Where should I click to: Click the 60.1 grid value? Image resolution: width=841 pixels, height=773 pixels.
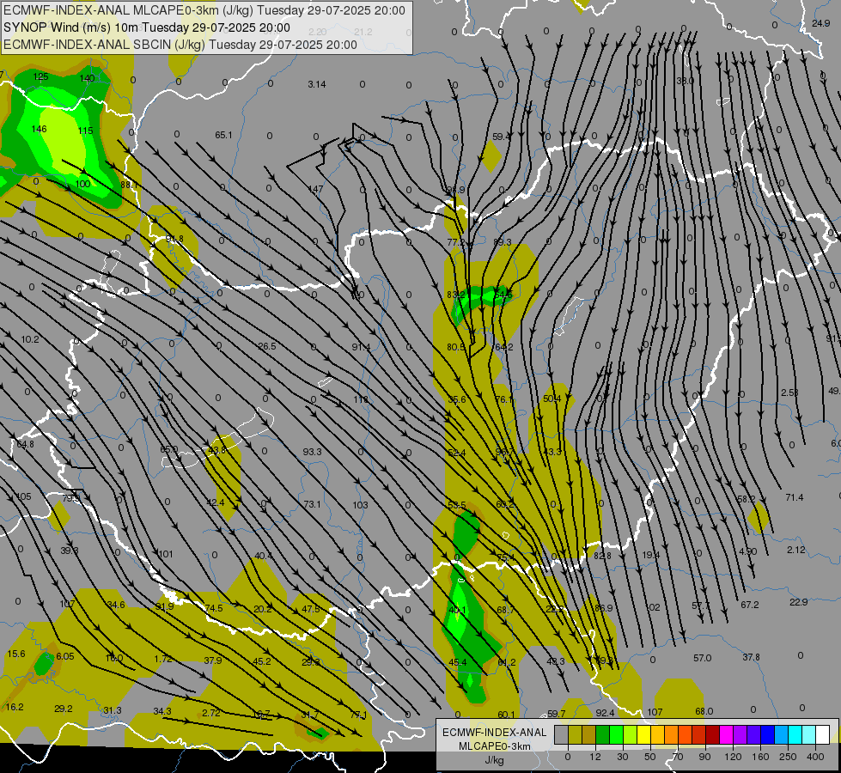506,715
